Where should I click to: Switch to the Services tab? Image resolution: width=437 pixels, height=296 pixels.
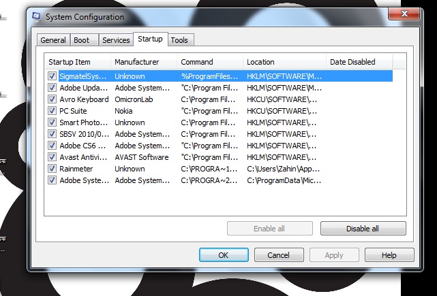coord(116,40)
